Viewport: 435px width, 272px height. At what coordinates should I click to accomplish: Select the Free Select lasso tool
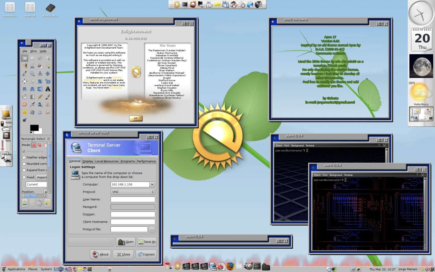pyautogui.click(x=40, y=58)
